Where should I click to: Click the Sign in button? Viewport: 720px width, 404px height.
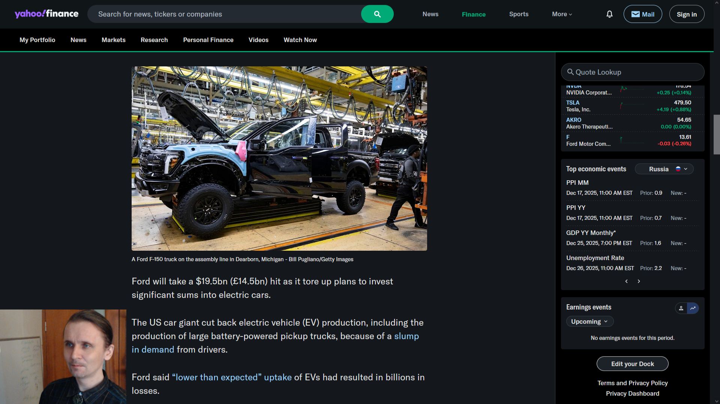[x=687, y=14]
